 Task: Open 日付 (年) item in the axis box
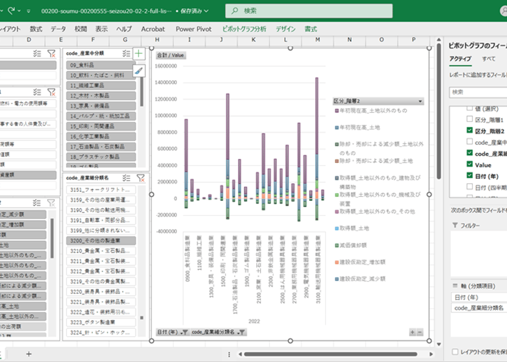point(479,297)
